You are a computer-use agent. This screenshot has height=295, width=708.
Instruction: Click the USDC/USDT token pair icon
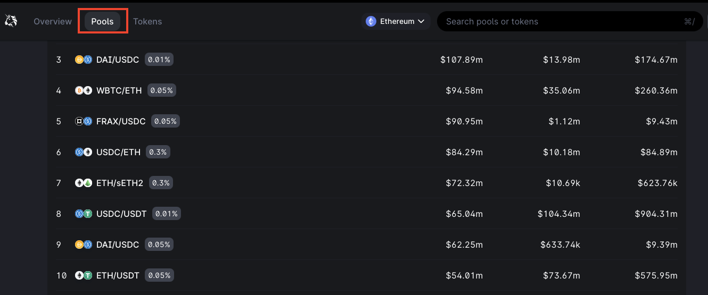[84, 214]
